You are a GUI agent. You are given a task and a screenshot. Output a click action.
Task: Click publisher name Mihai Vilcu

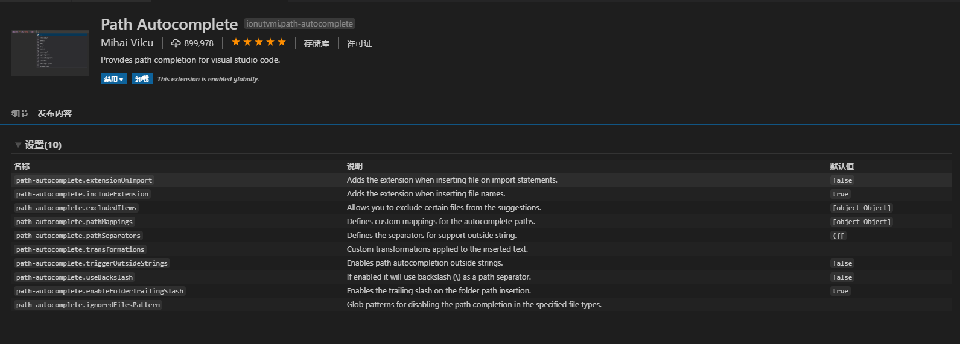tap(127, 43)
